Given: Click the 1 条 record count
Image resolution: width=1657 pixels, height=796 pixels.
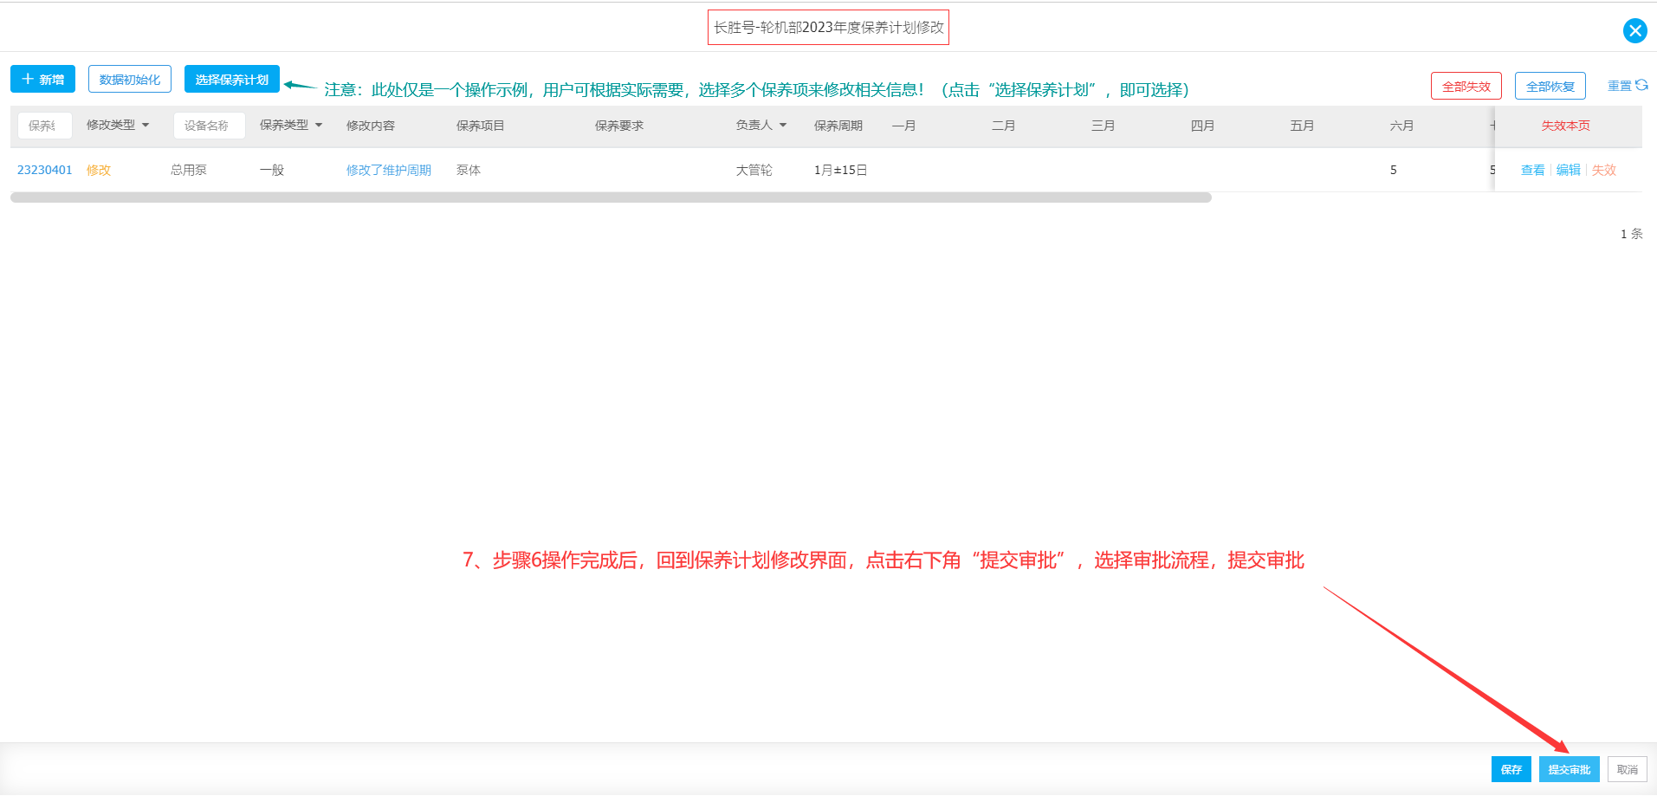Looking at the screenshot, I should [1632, 234].
